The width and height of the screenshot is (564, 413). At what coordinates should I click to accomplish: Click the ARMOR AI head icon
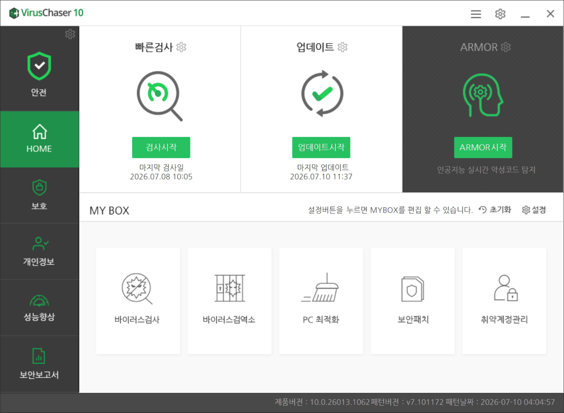483,95
